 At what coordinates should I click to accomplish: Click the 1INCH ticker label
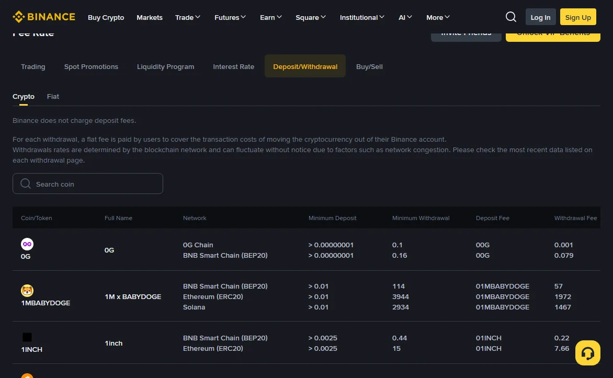(x=31, y=349)
